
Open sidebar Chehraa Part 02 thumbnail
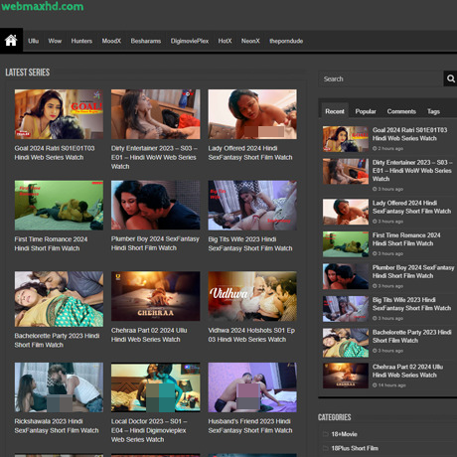pyautogui.click(x=346, y=376)
